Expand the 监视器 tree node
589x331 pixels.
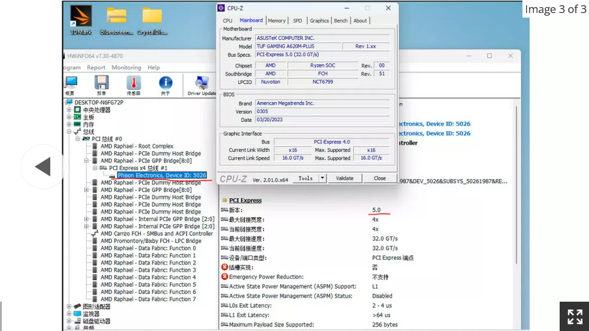click(68, 314)
